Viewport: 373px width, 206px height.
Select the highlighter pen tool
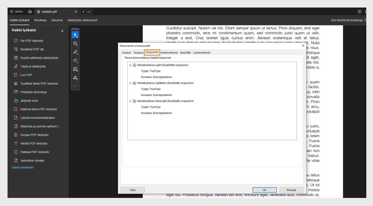point(75,52)
